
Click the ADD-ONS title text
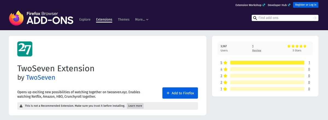[x=50, y=20]
